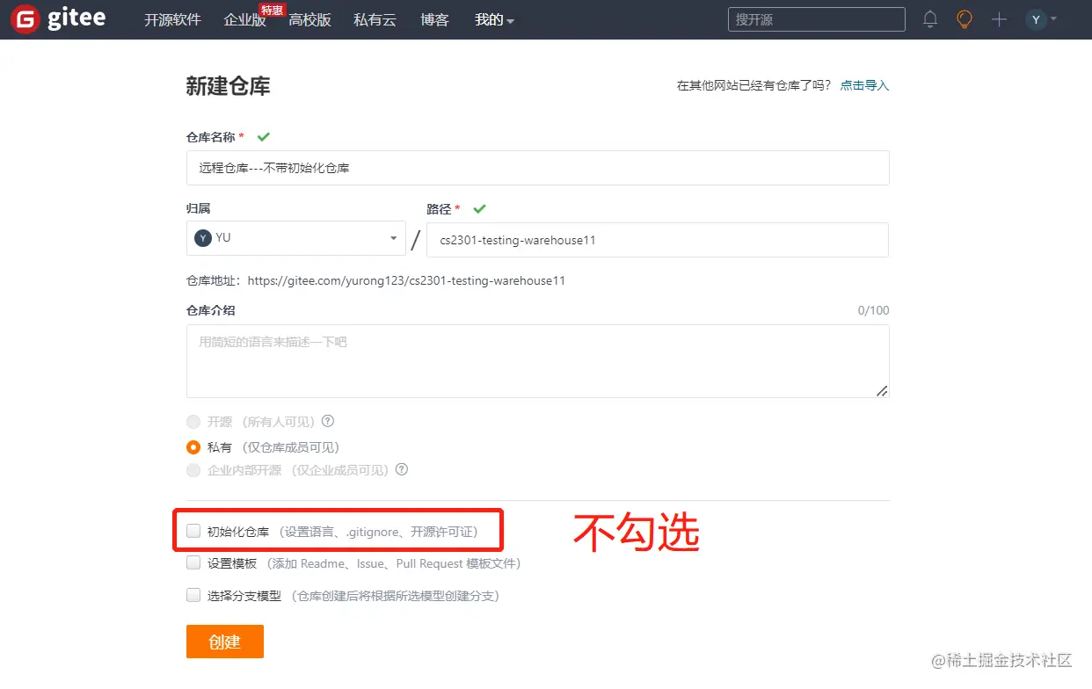
Task: Click the 创建 button
Action: (x=224, y=642)
